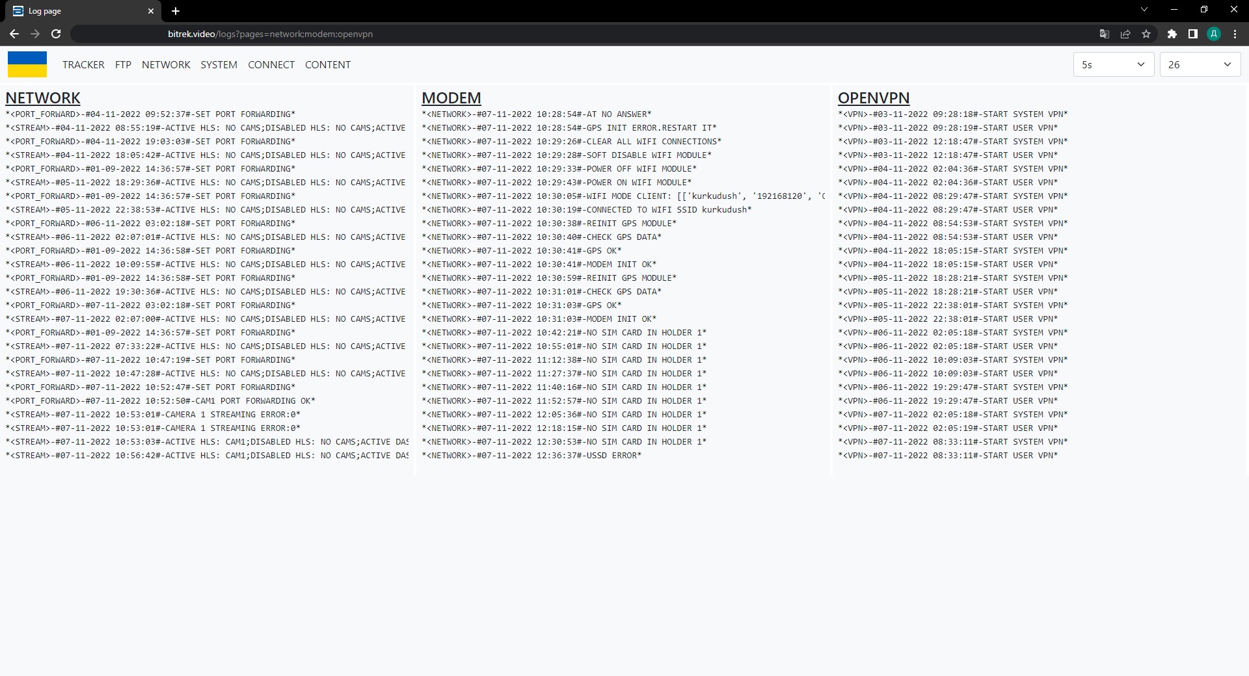Viewport: 1249px width, 676px height.
Task: Expand the 5s refresh interval dropdown
Action: point(1113,64)
